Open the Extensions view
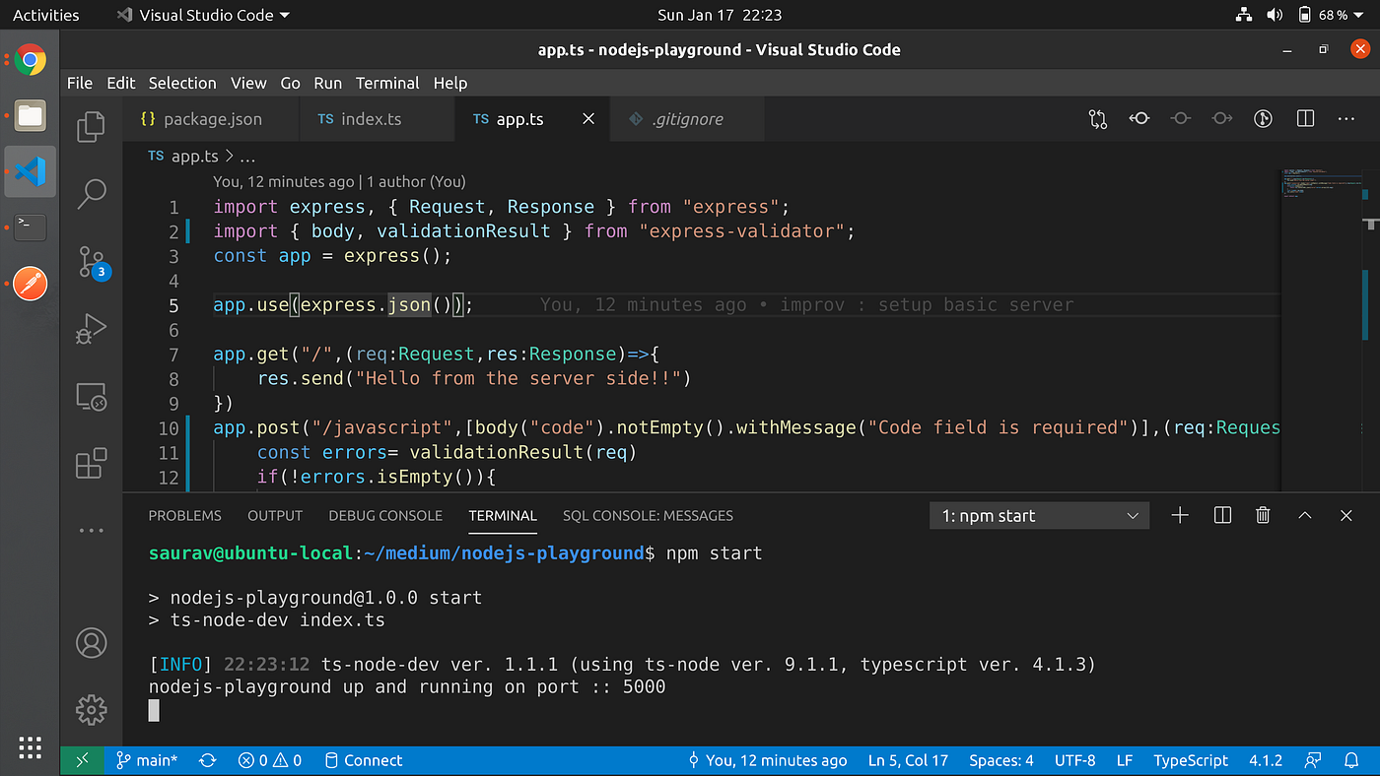 [x=92, y=463]
